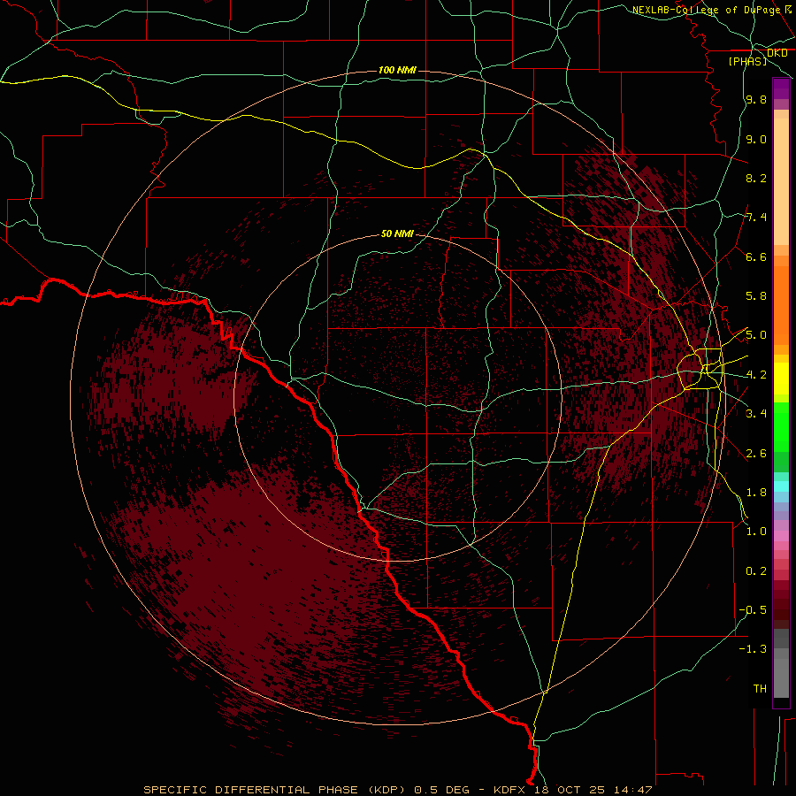Click the -0.5 scale value
Viewport: 796px width, 796px height.
point(753,610)
